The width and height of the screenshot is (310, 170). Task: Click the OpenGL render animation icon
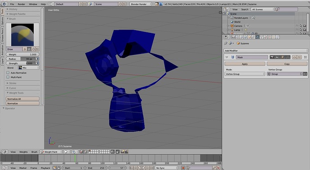coord(127,152)
